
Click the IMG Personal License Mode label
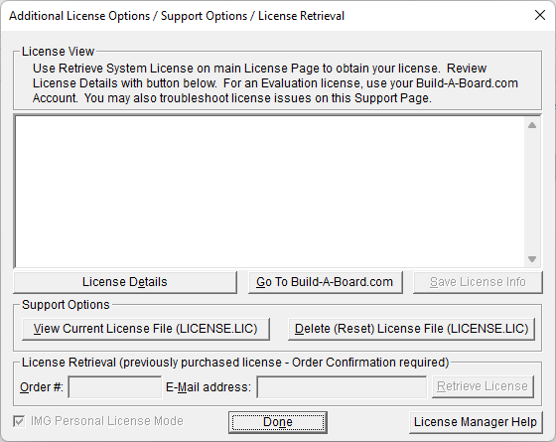click(x=107, y=421)
